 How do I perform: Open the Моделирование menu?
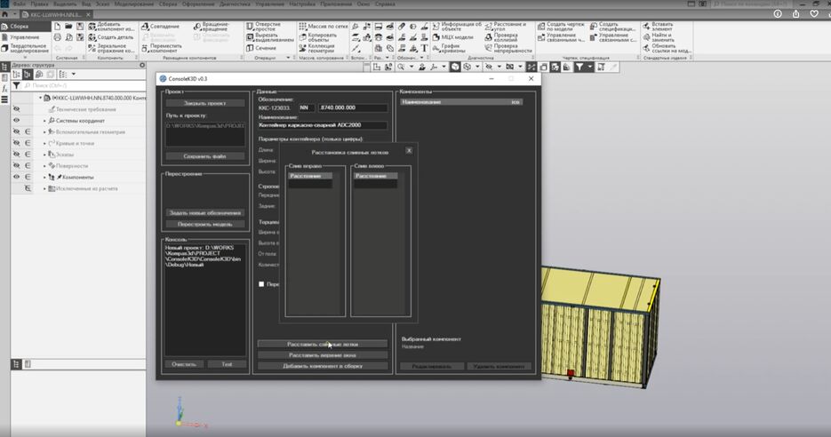click(132, 4)
